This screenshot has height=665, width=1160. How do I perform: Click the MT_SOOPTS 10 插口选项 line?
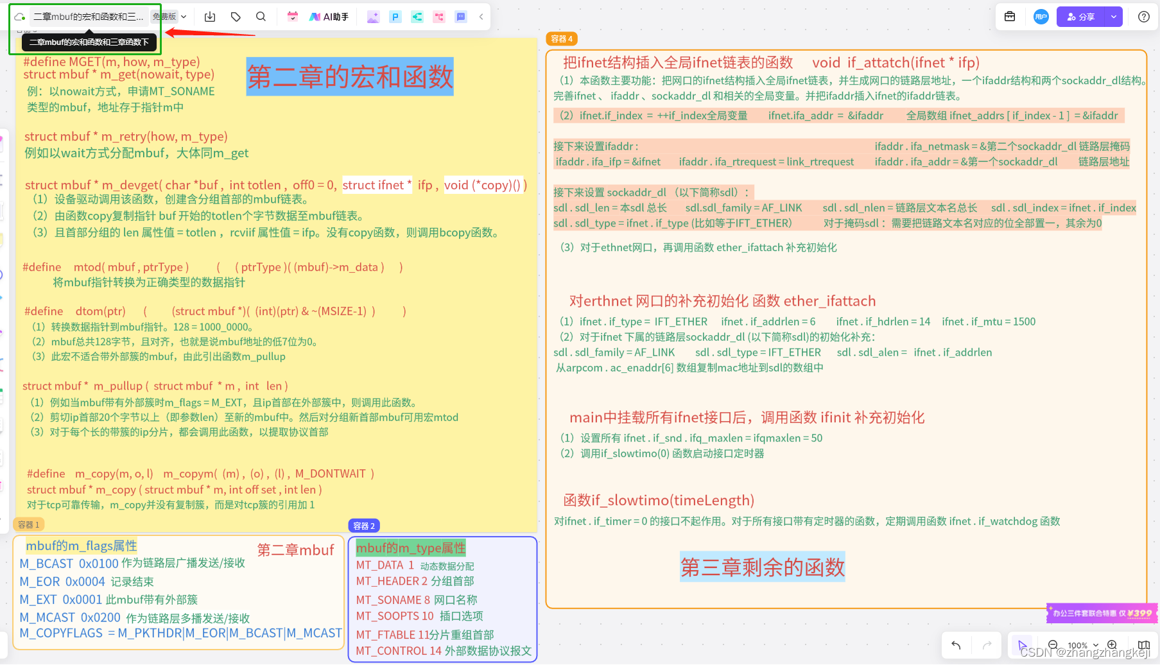pyautogui.click(x=419, y=616)
